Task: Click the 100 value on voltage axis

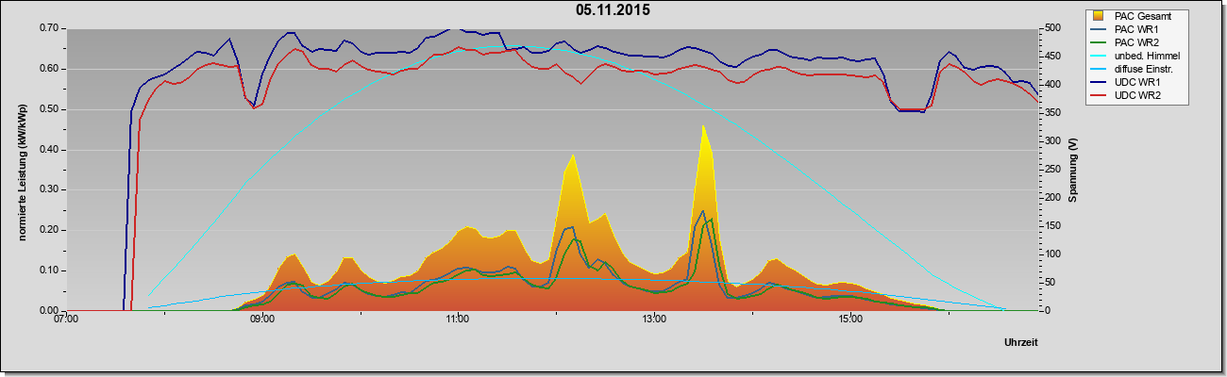Action: pos(1053,254)
